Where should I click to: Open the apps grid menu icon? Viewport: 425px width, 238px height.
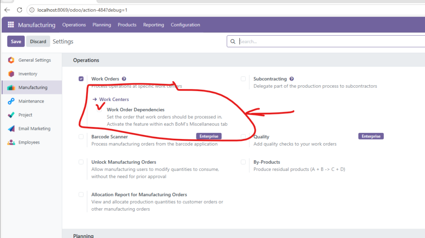pyautogui.click(x=11, y=25)
